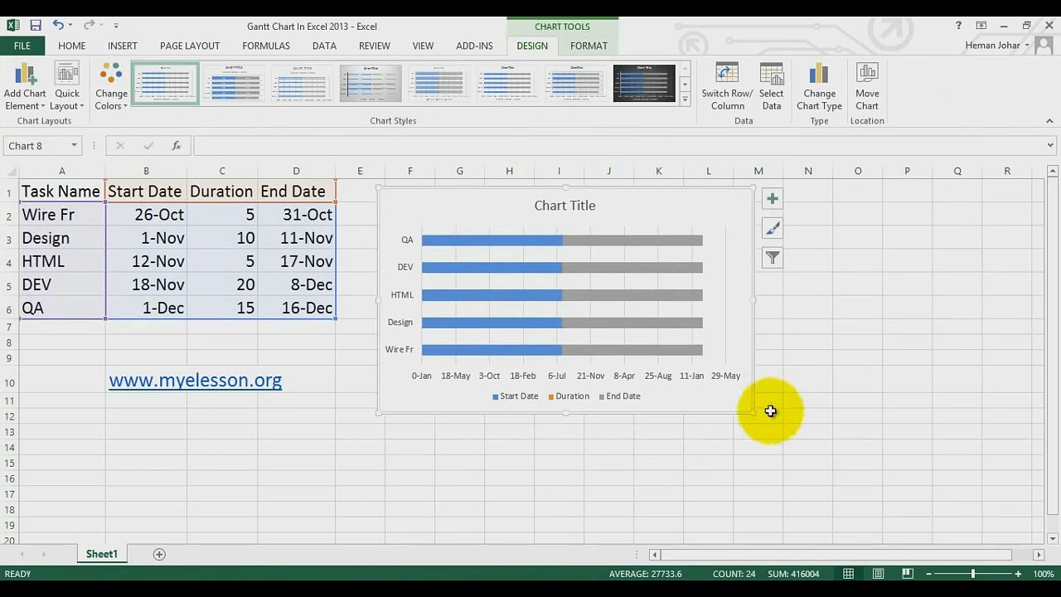Expand the Chart Styles gallery
The height and width of the screenshot is (597, 1061).
click(x=685, y=99)
